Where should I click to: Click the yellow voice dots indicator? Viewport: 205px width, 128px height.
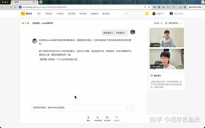tap(127, 107)
